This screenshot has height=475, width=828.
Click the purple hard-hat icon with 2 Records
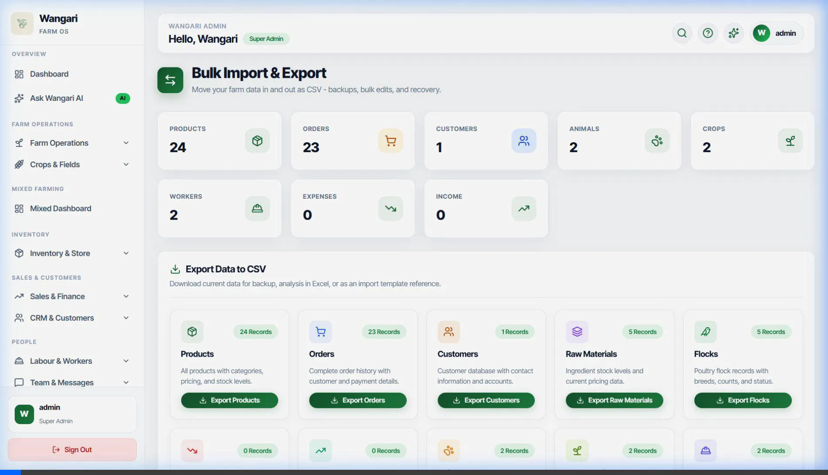pyautogui.click(x=705, y=451)
